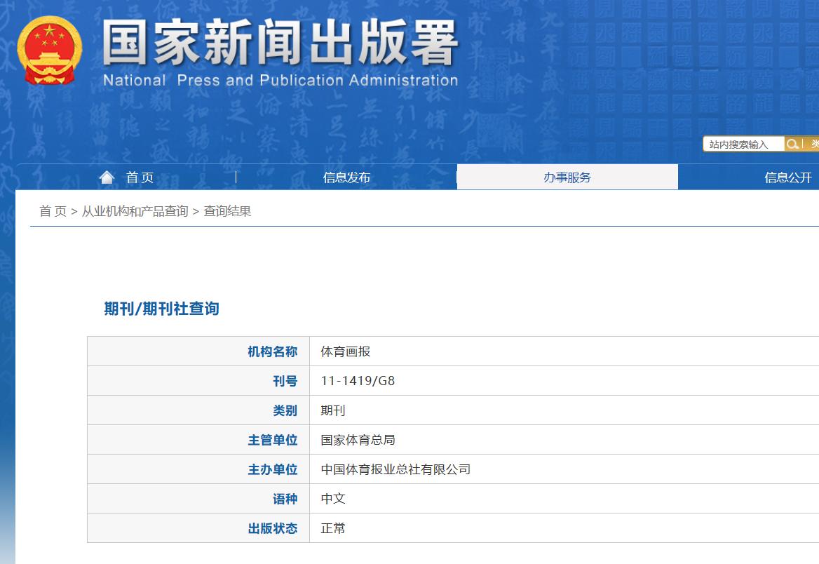Screen dimensions: 819x564
Task: Click 中国体育报业总社有限公司 in the table
Action: 397,469
